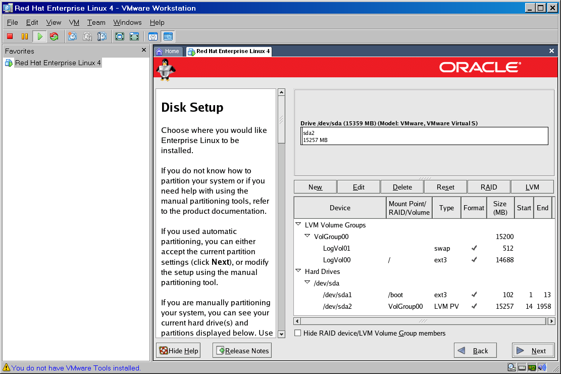Click the wrench window summary view icon

coord(153,36)
